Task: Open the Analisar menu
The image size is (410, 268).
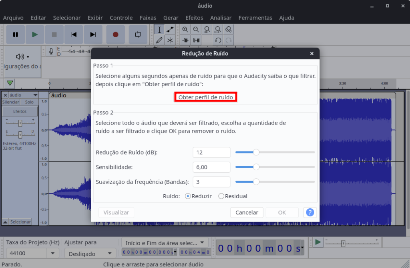Action: [221, 18]
